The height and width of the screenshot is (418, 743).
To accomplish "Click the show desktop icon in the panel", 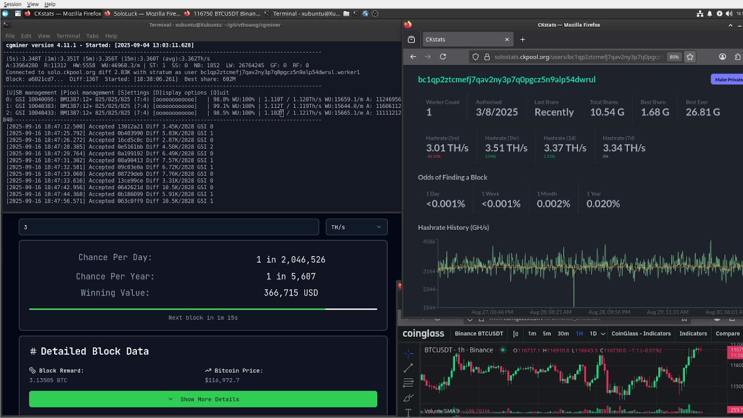I will point(18,13).
